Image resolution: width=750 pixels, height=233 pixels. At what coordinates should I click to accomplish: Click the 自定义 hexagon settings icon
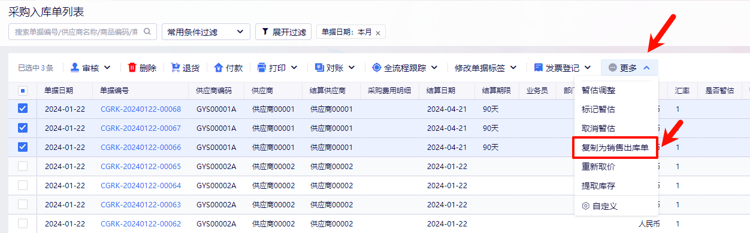[x=586, y=206]
